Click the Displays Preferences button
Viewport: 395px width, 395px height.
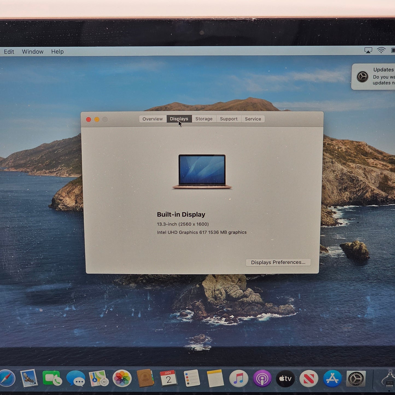(278, 262)
